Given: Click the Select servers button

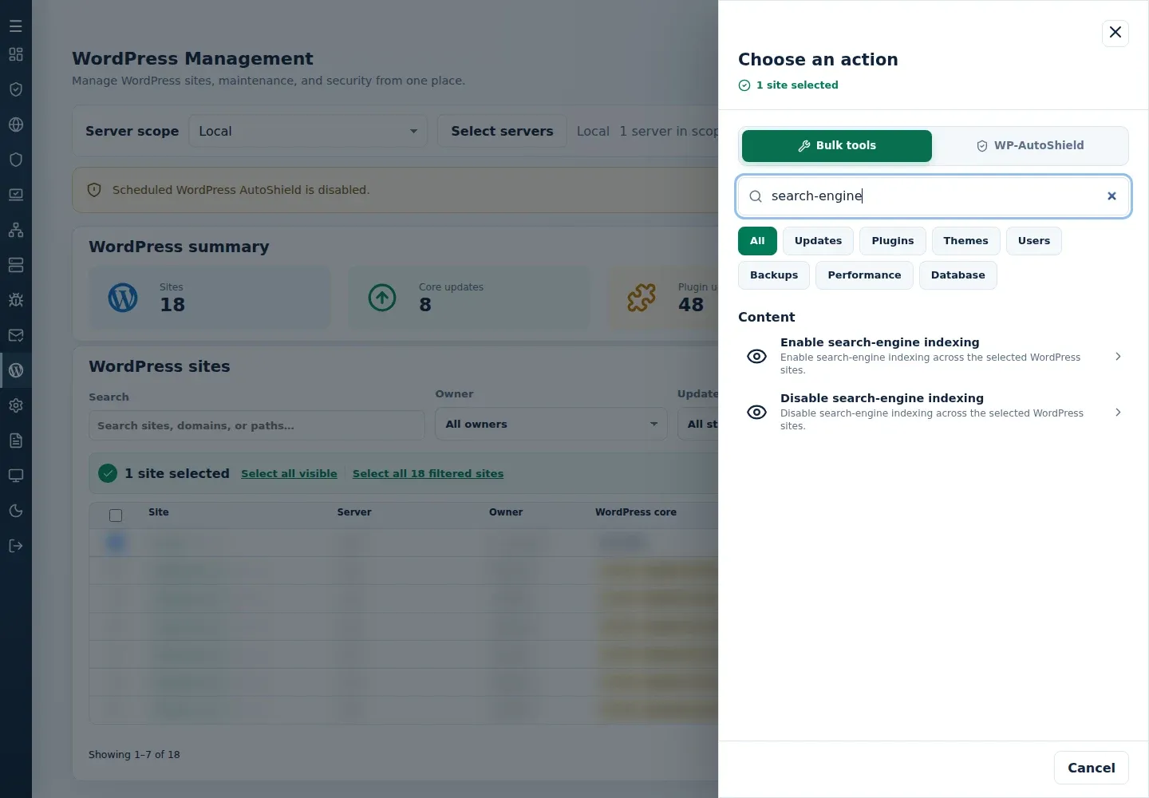Looking at the screenshot, I should pyautogui.click(x=502, y=131).
